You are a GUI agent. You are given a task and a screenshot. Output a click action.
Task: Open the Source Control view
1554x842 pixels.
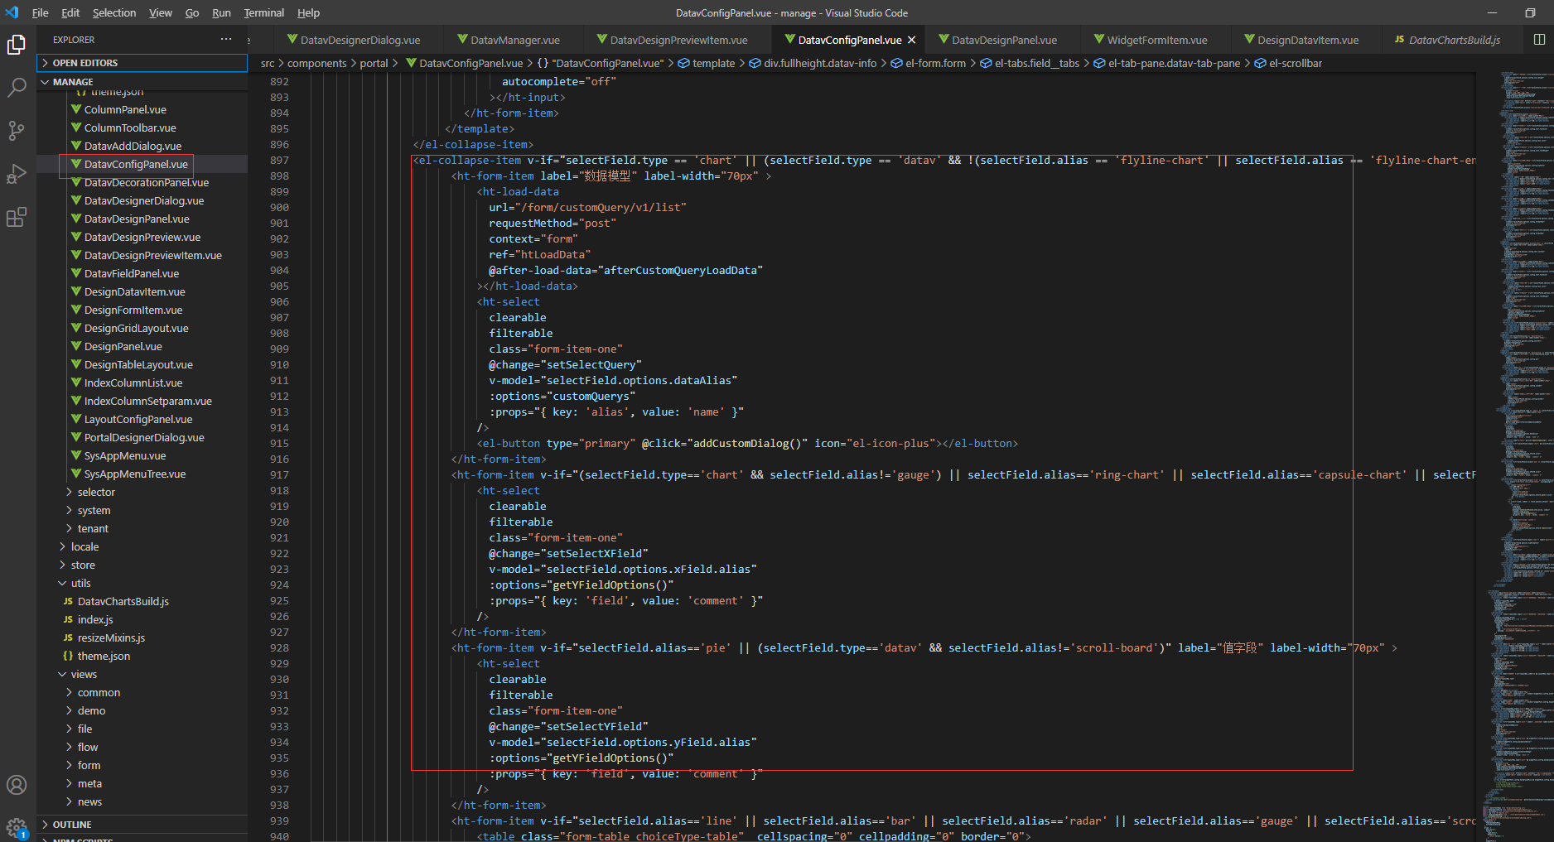[x=17, y=131]
